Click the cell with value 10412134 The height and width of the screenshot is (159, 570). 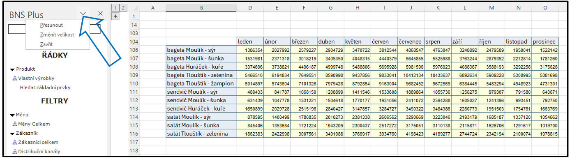tap(411, 75)
